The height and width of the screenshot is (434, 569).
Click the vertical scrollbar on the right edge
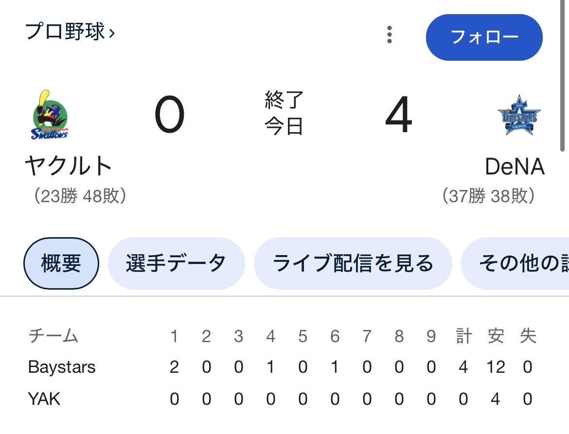[562, 75]
